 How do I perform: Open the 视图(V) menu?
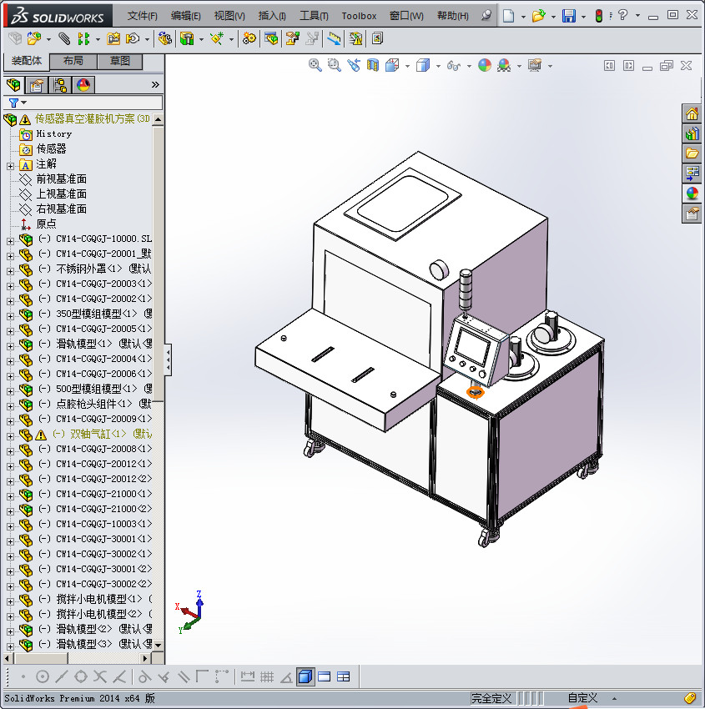click(x=229, y=16)
